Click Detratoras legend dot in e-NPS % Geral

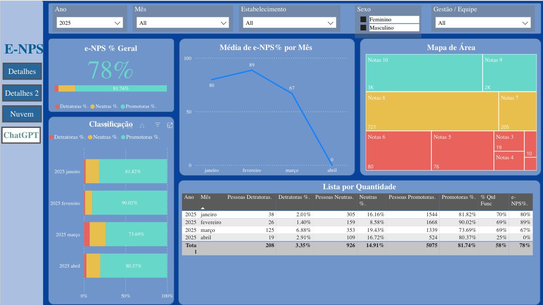click(x=57, y=106)
